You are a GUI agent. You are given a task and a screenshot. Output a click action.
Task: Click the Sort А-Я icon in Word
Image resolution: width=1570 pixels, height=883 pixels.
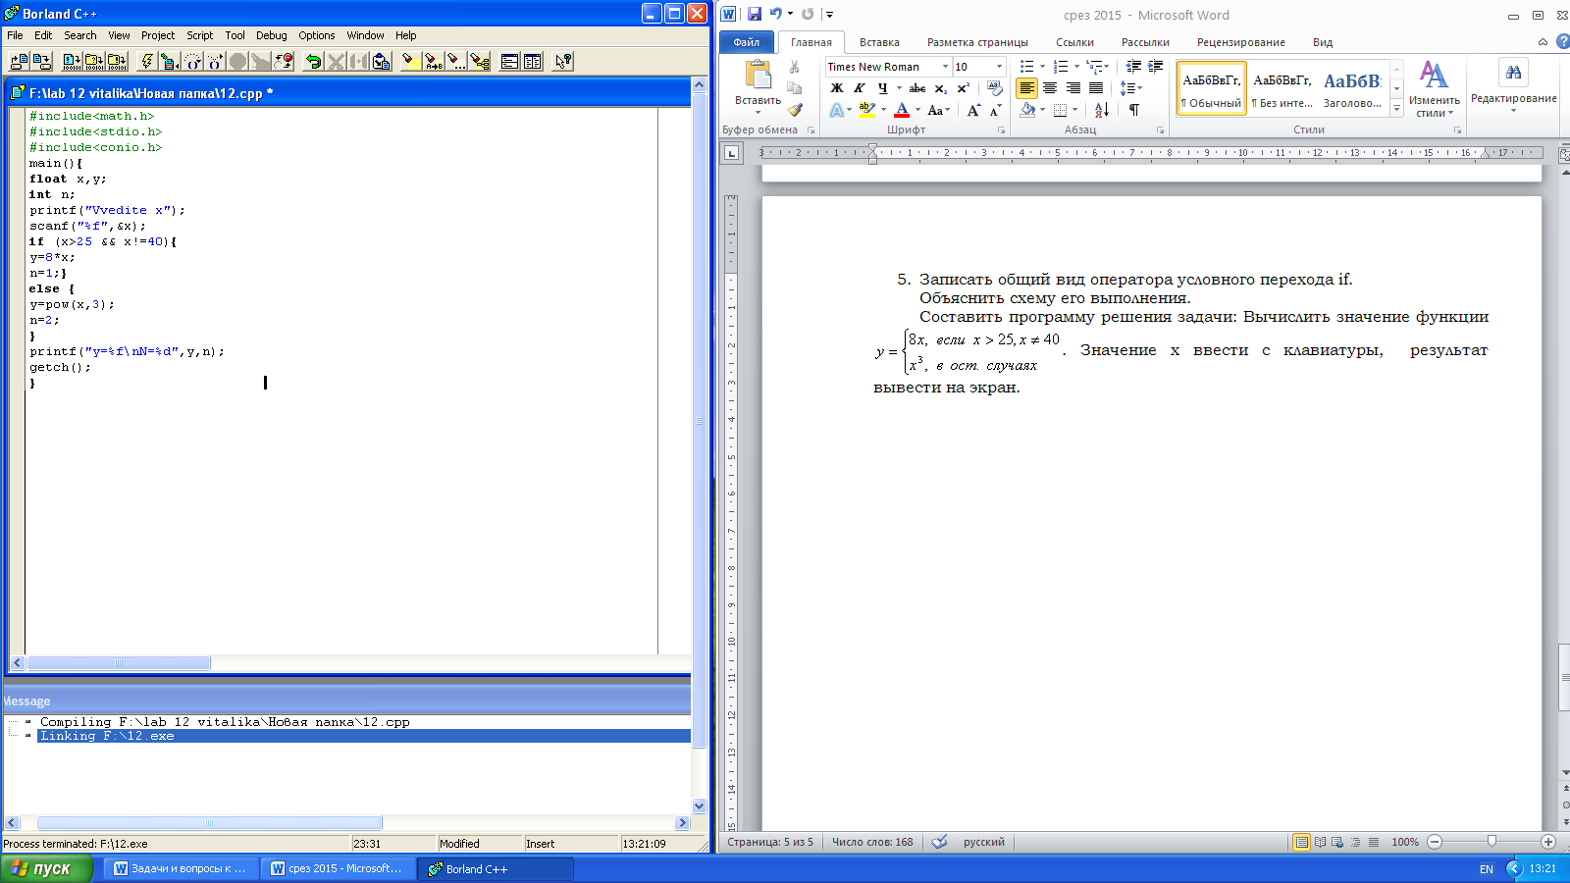(x=1101, y=110)
